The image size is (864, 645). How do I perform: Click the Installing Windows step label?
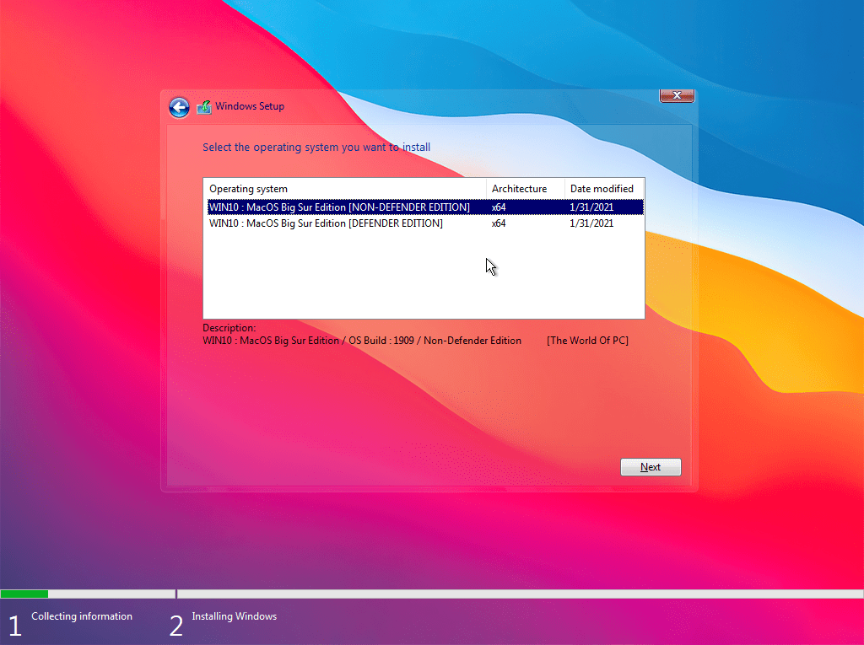pyautogui.click(x=234, y=616)
